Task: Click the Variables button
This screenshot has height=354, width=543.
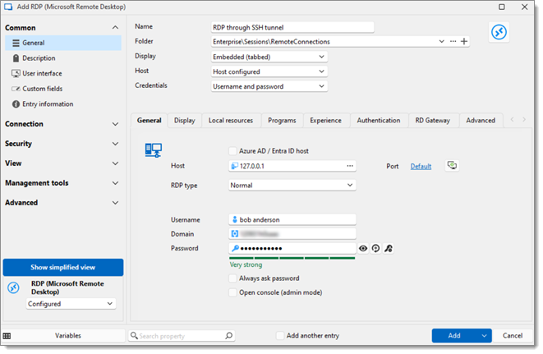Action: (x=68, y=336)
